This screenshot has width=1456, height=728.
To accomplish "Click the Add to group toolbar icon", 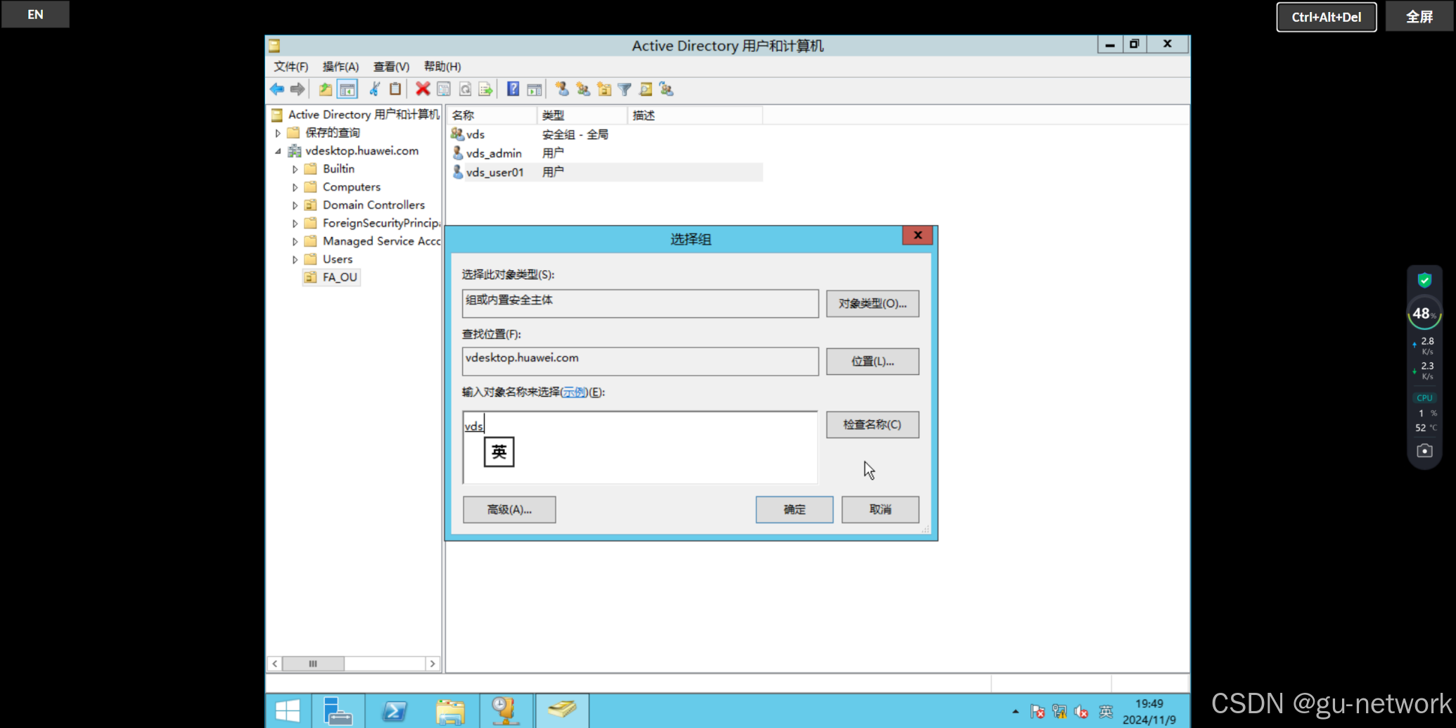I will pos(667,89).
